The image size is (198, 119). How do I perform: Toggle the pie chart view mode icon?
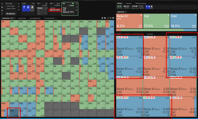[102, 18]
